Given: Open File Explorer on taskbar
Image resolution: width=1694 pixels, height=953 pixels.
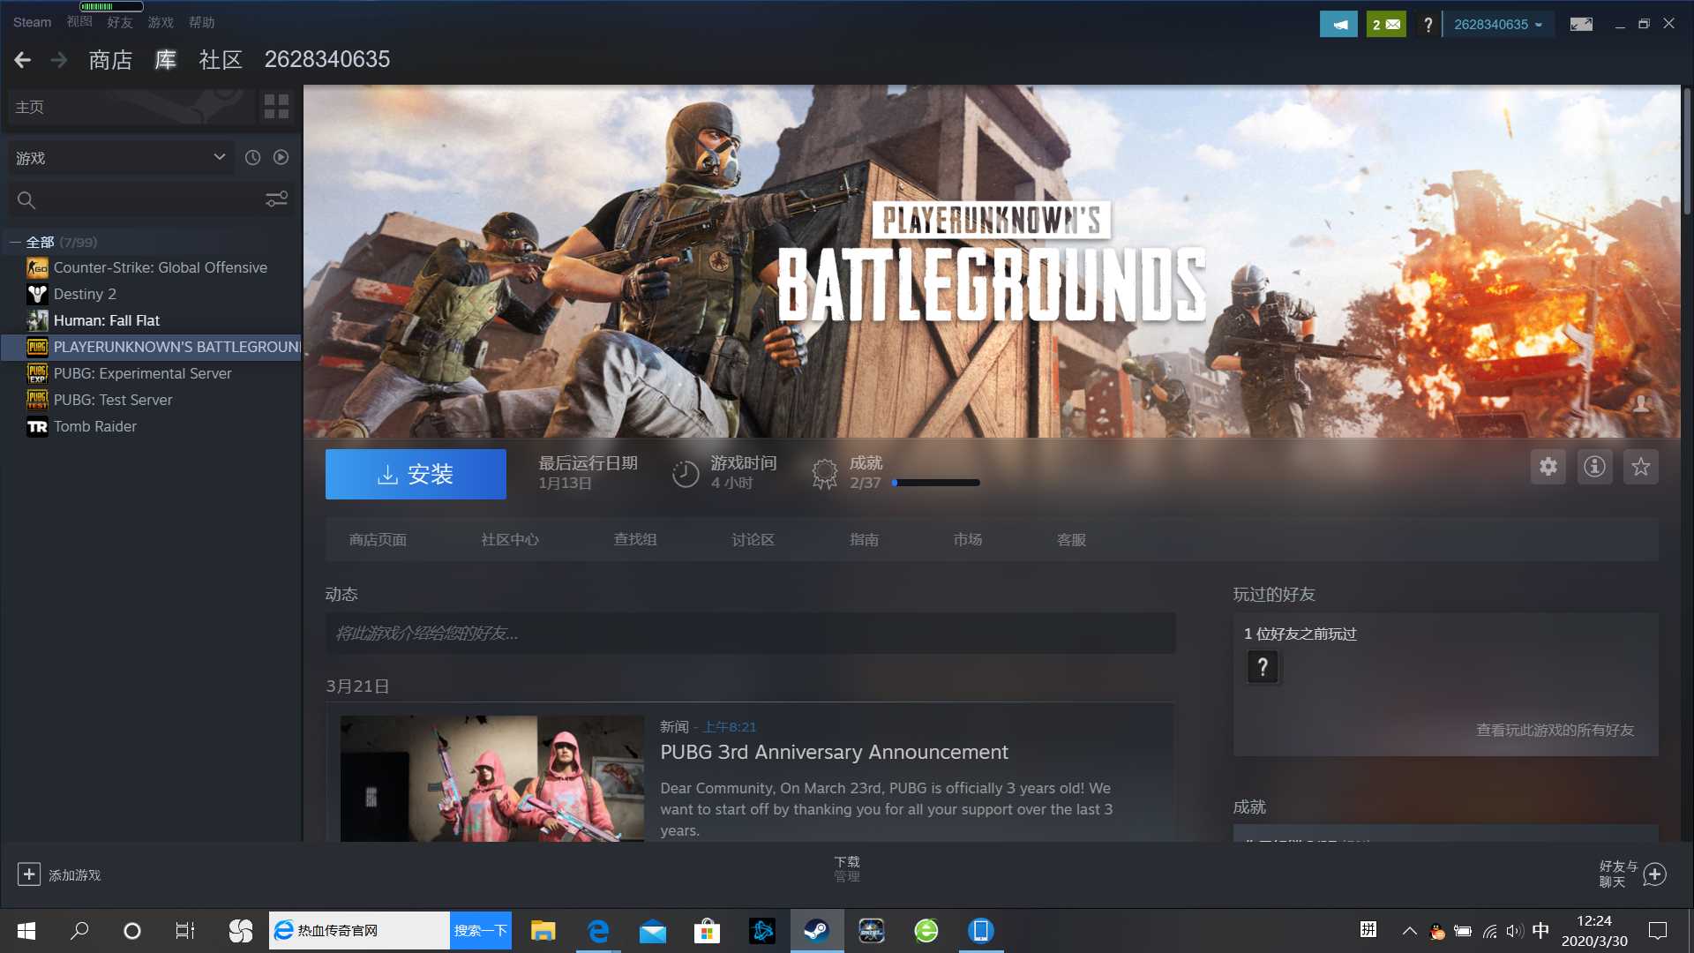Looking at the screenshot, I should 543,930.
